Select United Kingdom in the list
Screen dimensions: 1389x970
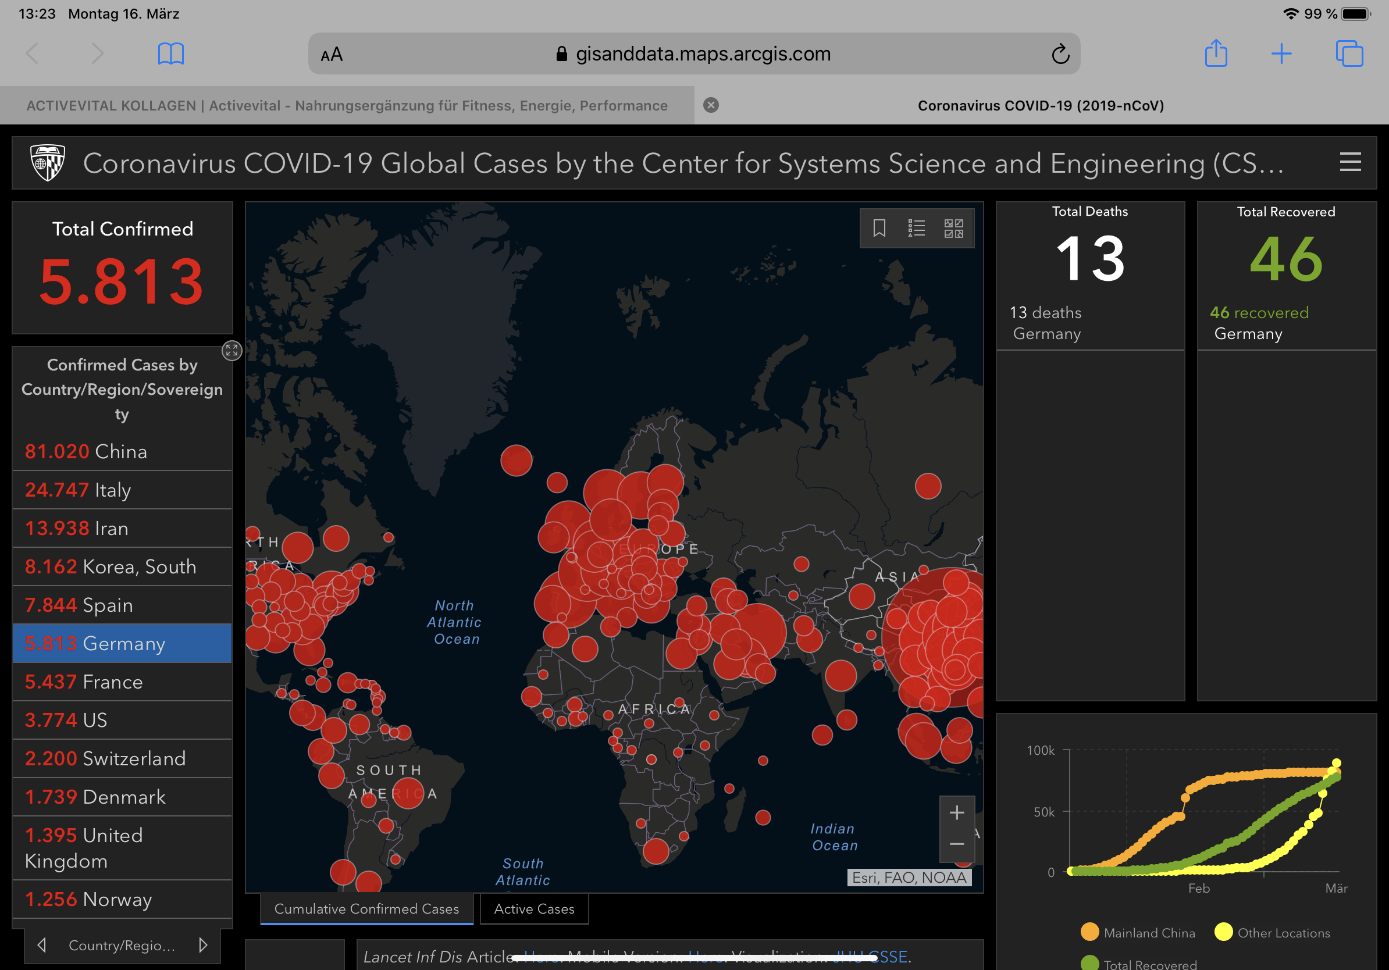pos(122,848)
